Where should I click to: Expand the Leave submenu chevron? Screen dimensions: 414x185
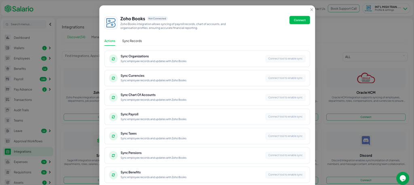coord(50,131)
